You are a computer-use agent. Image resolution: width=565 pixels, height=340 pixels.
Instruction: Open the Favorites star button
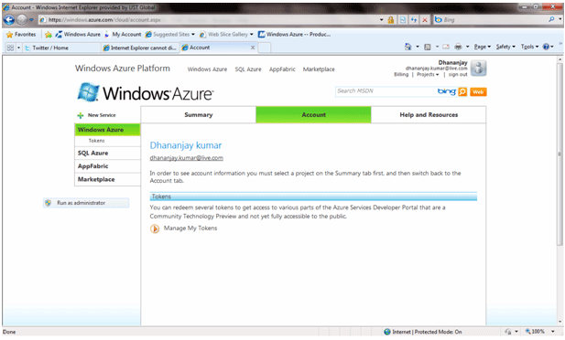[x=21, y=35]
